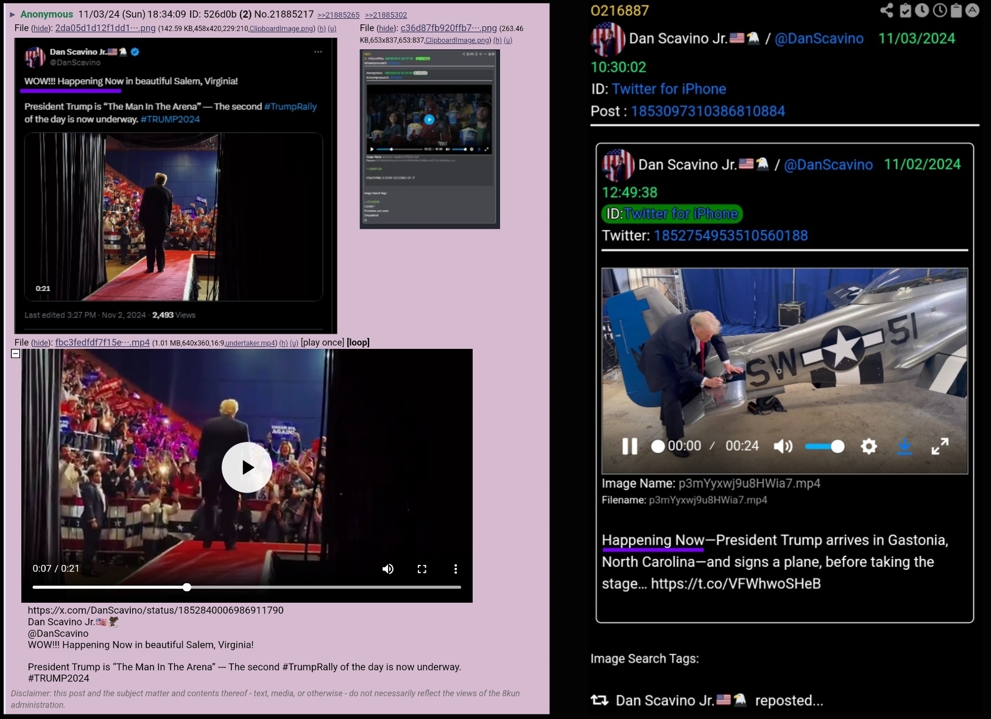Click the plane video progress dot at 00:00
Viewport: 991px width, 719px height.
658,446
